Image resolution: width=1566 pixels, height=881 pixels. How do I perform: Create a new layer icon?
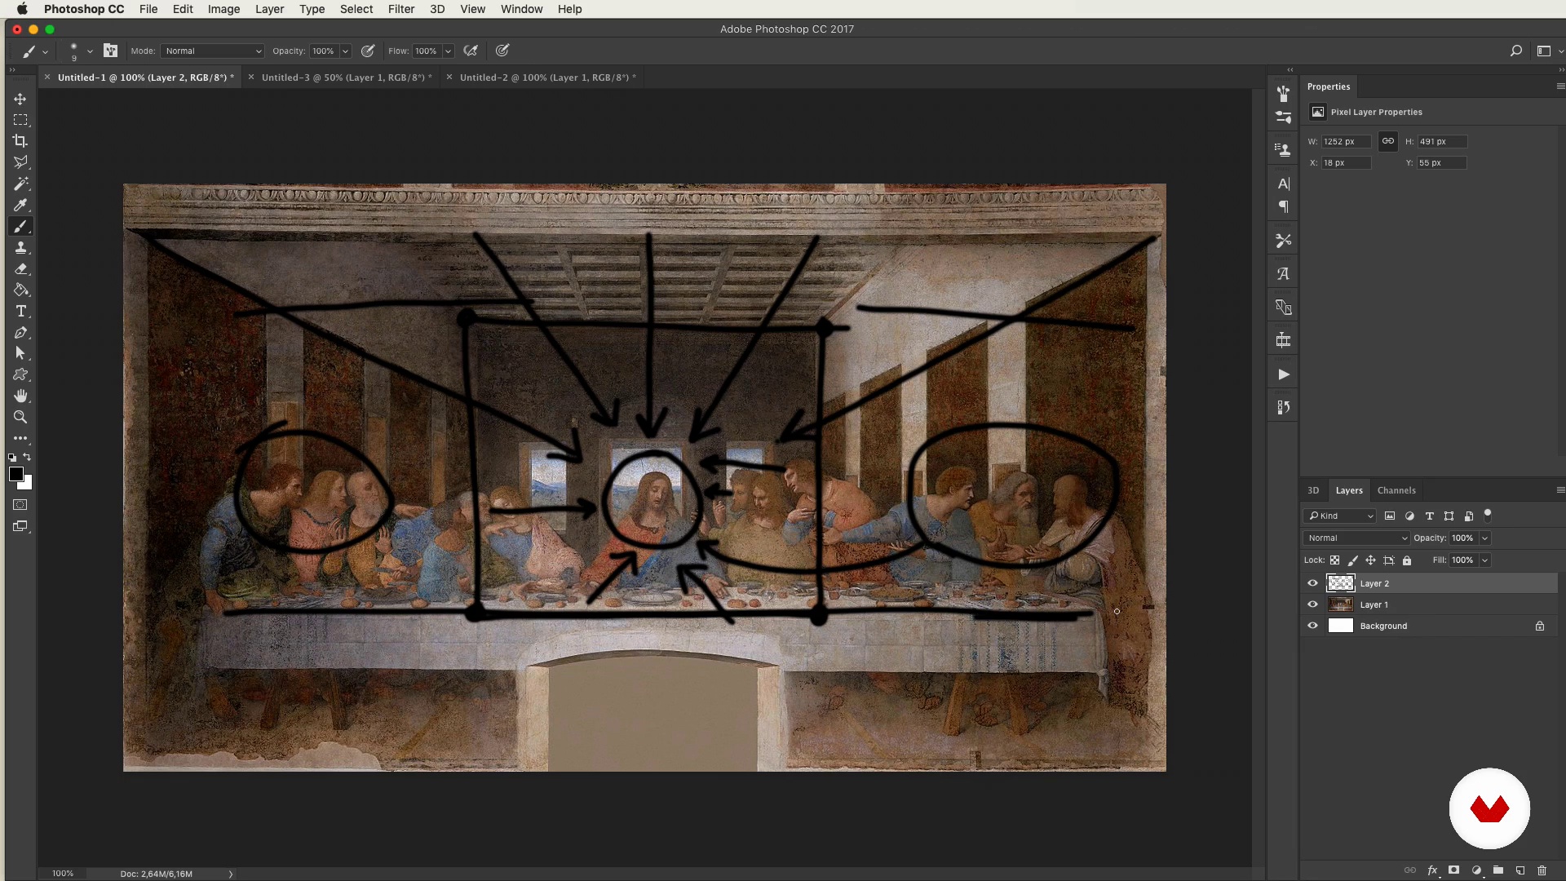pyautogui.click(x=1520, y=870)
